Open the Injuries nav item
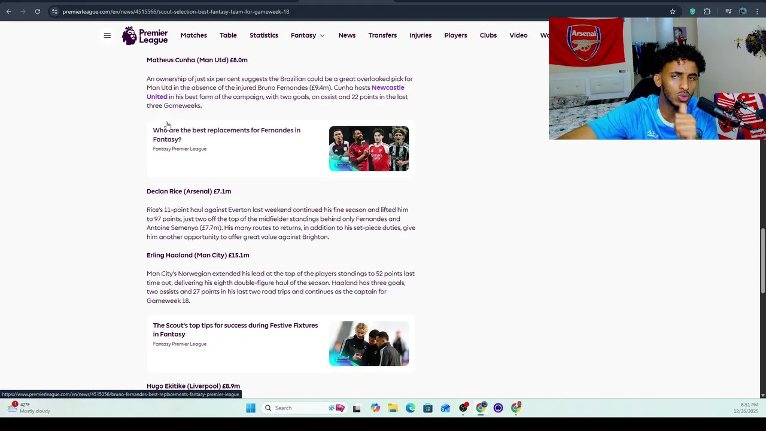 (x=421, y=35)
